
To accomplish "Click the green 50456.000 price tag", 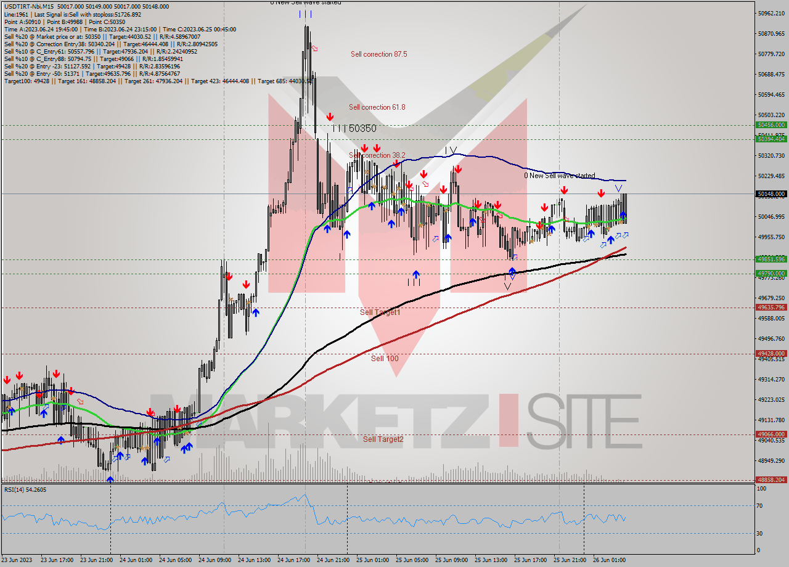I will 771,124.
